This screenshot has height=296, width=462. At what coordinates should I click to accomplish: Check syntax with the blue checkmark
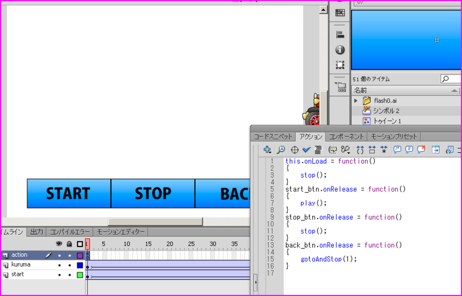[307, 149]
